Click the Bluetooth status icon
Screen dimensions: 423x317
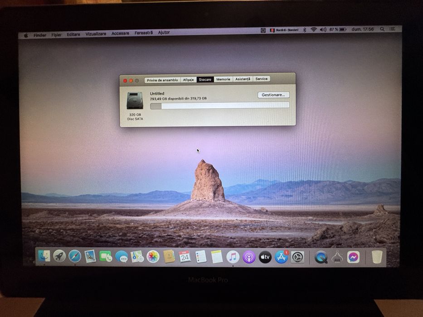[x=304, y=29]
